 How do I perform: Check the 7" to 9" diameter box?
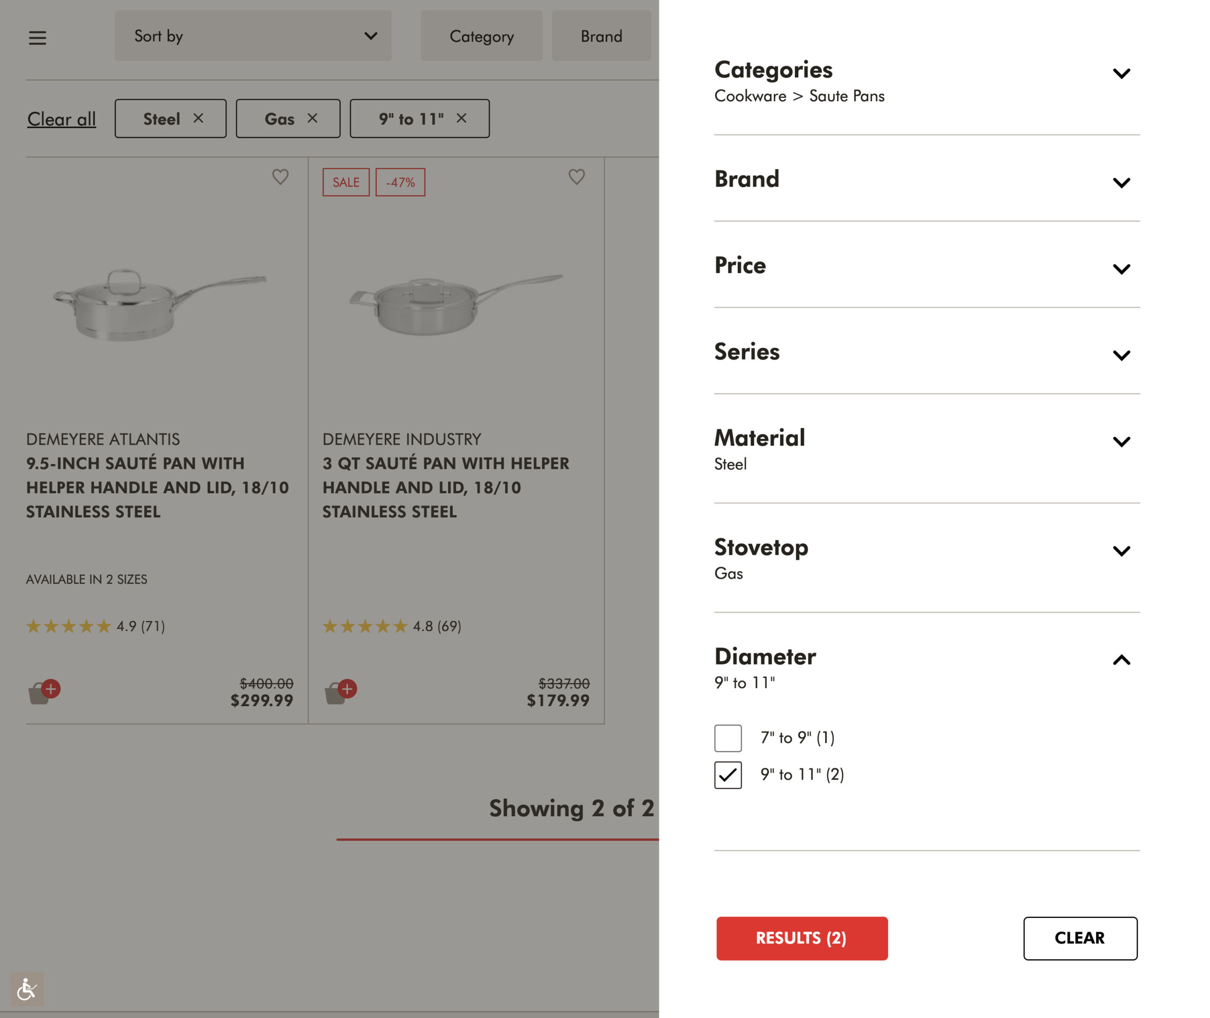tap(727, 738)
